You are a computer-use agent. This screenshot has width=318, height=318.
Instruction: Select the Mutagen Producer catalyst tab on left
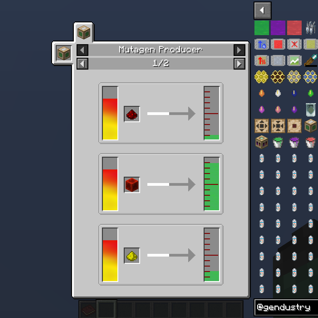(64, 53)
